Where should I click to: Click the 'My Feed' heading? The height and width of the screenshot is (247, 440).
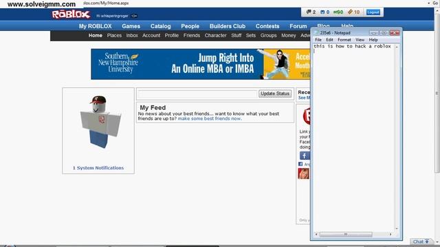click(153, 108)
